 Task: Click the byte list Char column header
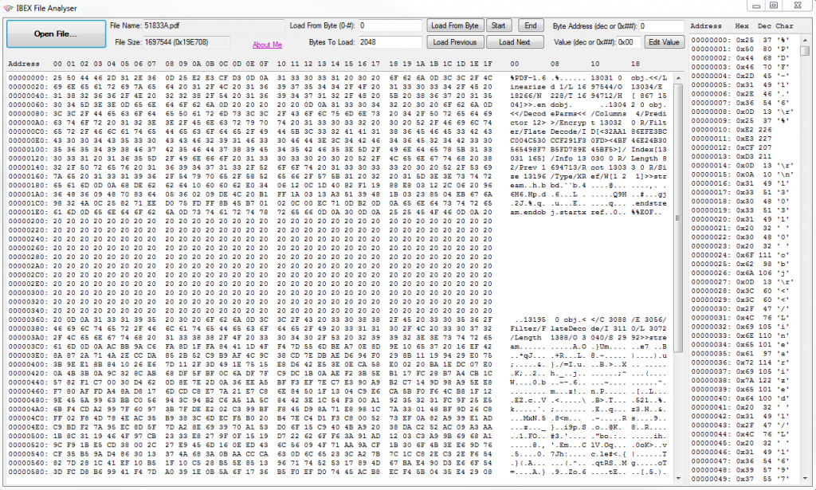coord(784,26)
